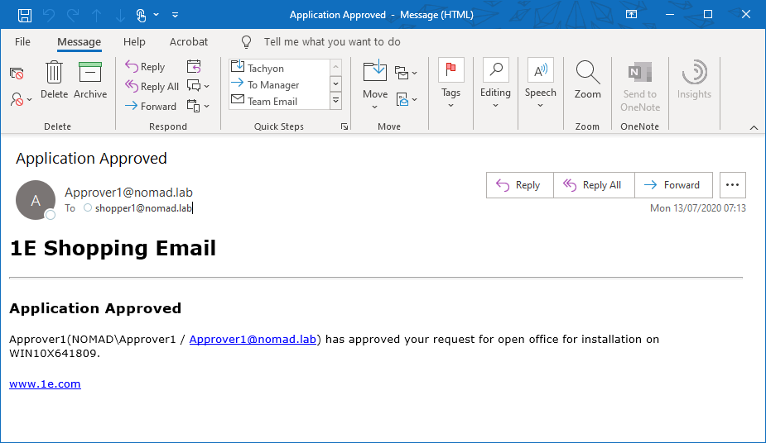Collapse the ribbon with the chevron
Viewport: 766px width, 443px height.
click(x=754, y=127)
